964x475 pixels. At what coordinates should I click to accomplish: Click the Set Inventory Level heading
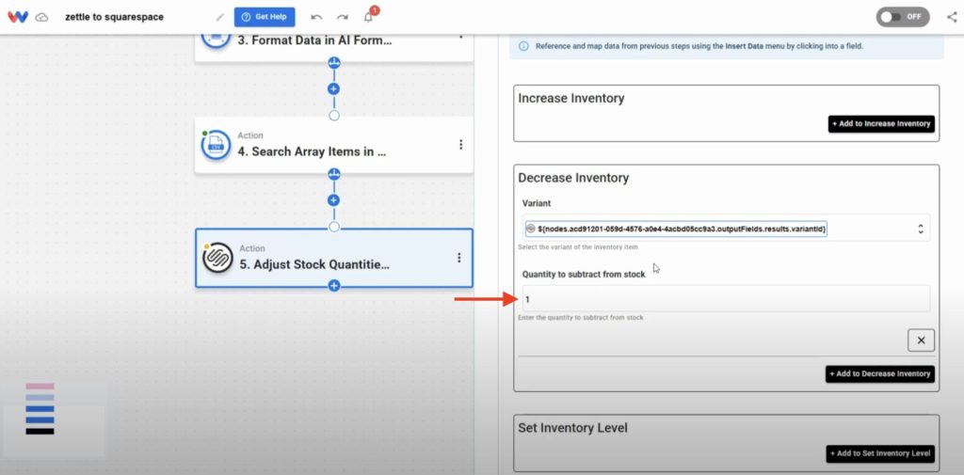pyautogui.click(x=573, y=427)
